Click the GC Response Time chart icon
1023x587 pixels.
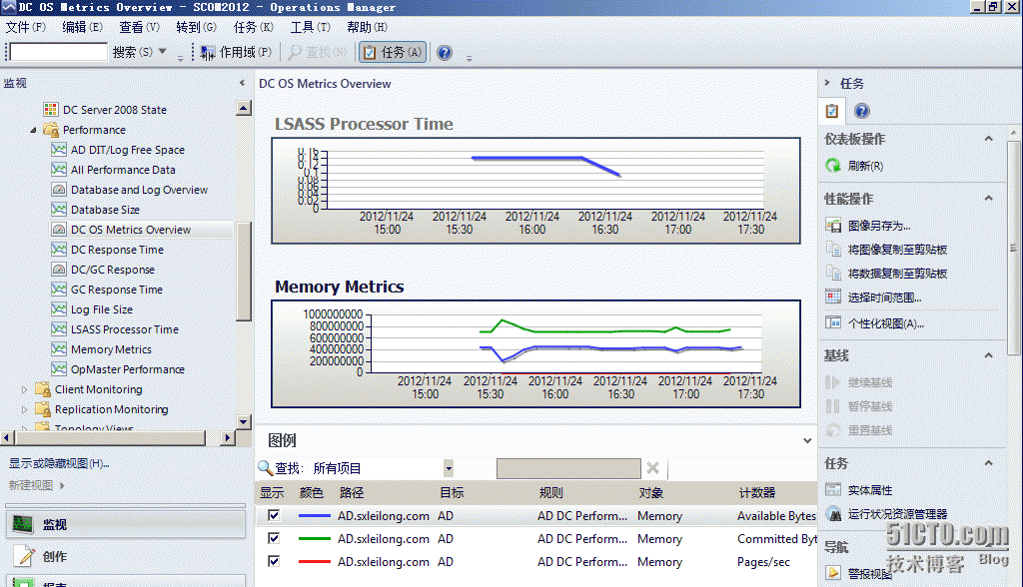coord(59,289)
